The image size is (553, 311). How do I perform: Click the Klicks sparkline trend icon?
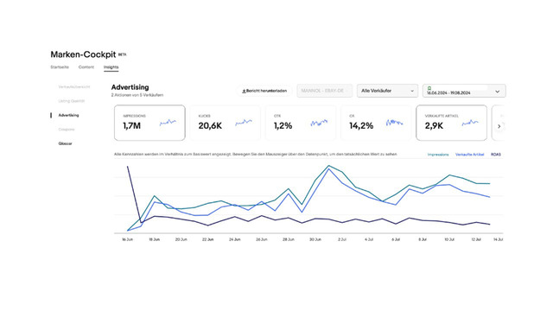tap(244, 123)
